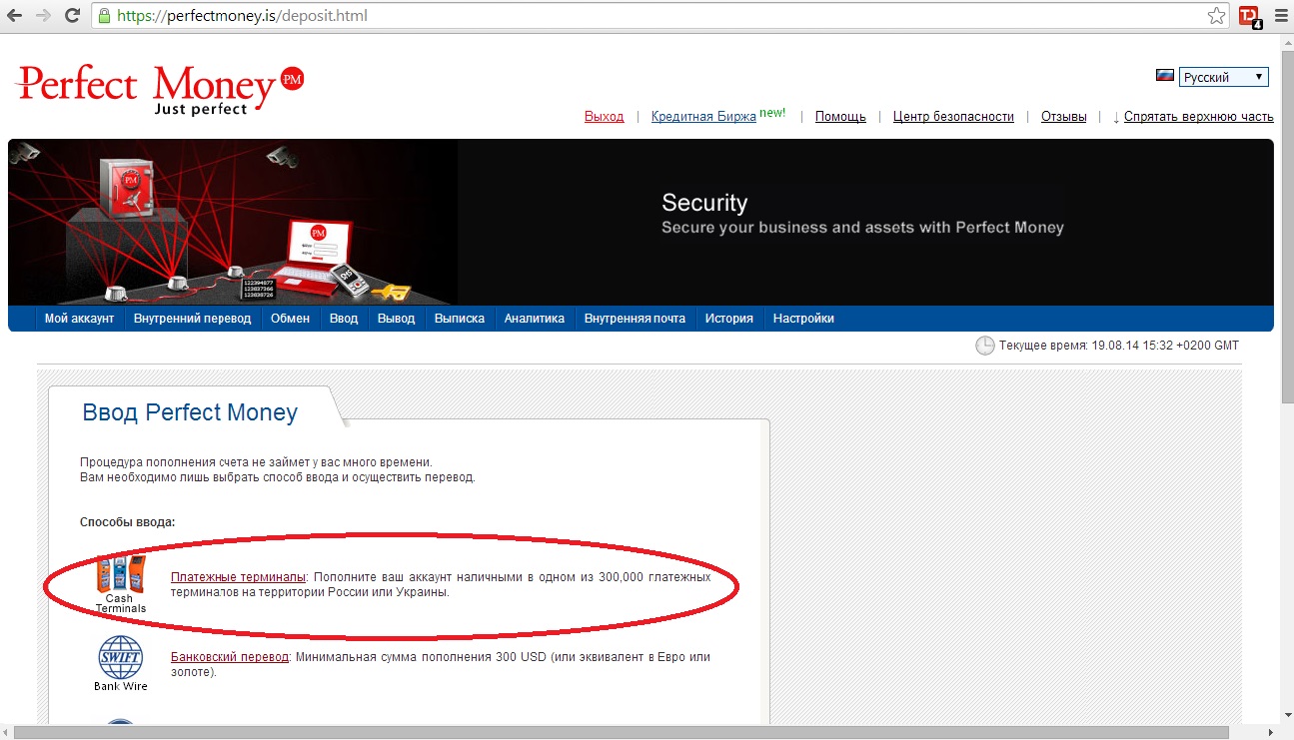
Task: Open the red TD browser extension icon
Action: tap(1249, 16)
